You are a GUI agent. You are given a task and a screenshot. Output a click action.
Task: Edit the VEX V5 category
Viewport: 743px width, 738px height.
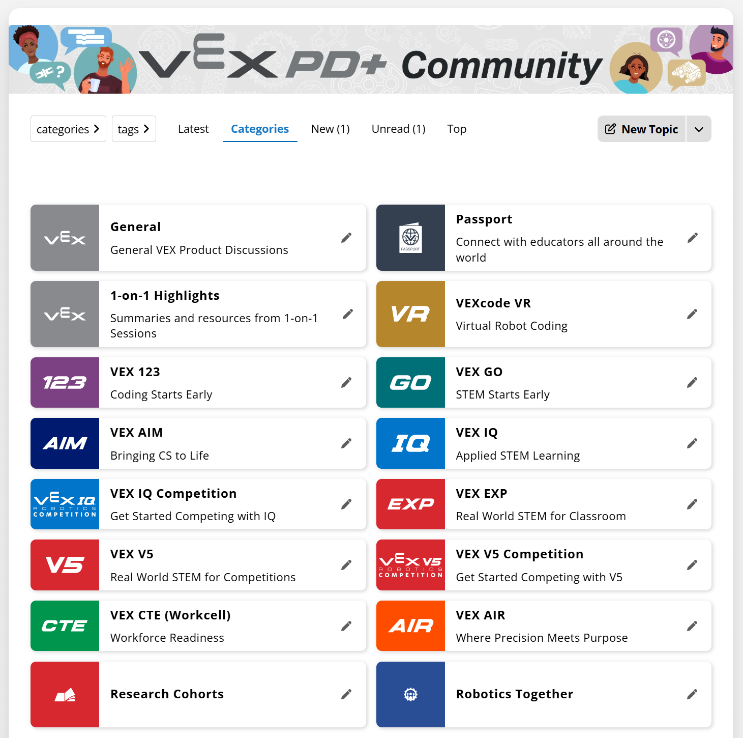coord(346,565)
